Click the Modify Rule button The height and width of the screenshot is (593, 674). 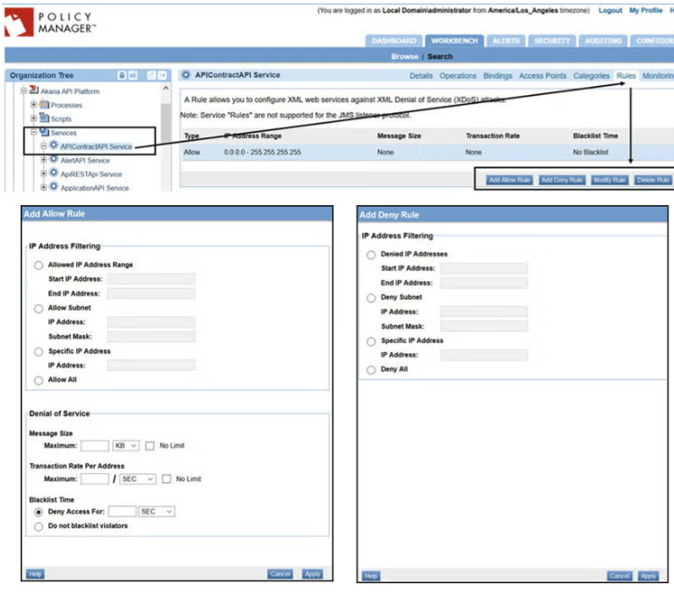pyautogui.click(x=609, y=180)
